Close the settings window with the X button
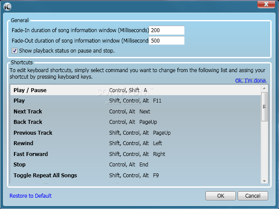The image size is (279, 209). click(x=266, y=4)
